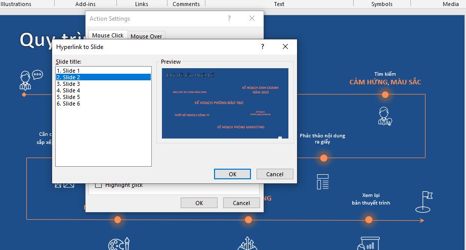Select Slide 2 in the slide title list
This screenshot has width=466, height=250.
(x=103, y=77)
